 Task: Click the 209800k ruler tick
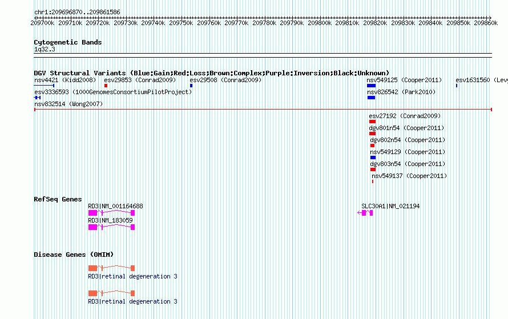pyautogui.click(x=320, y=23)
